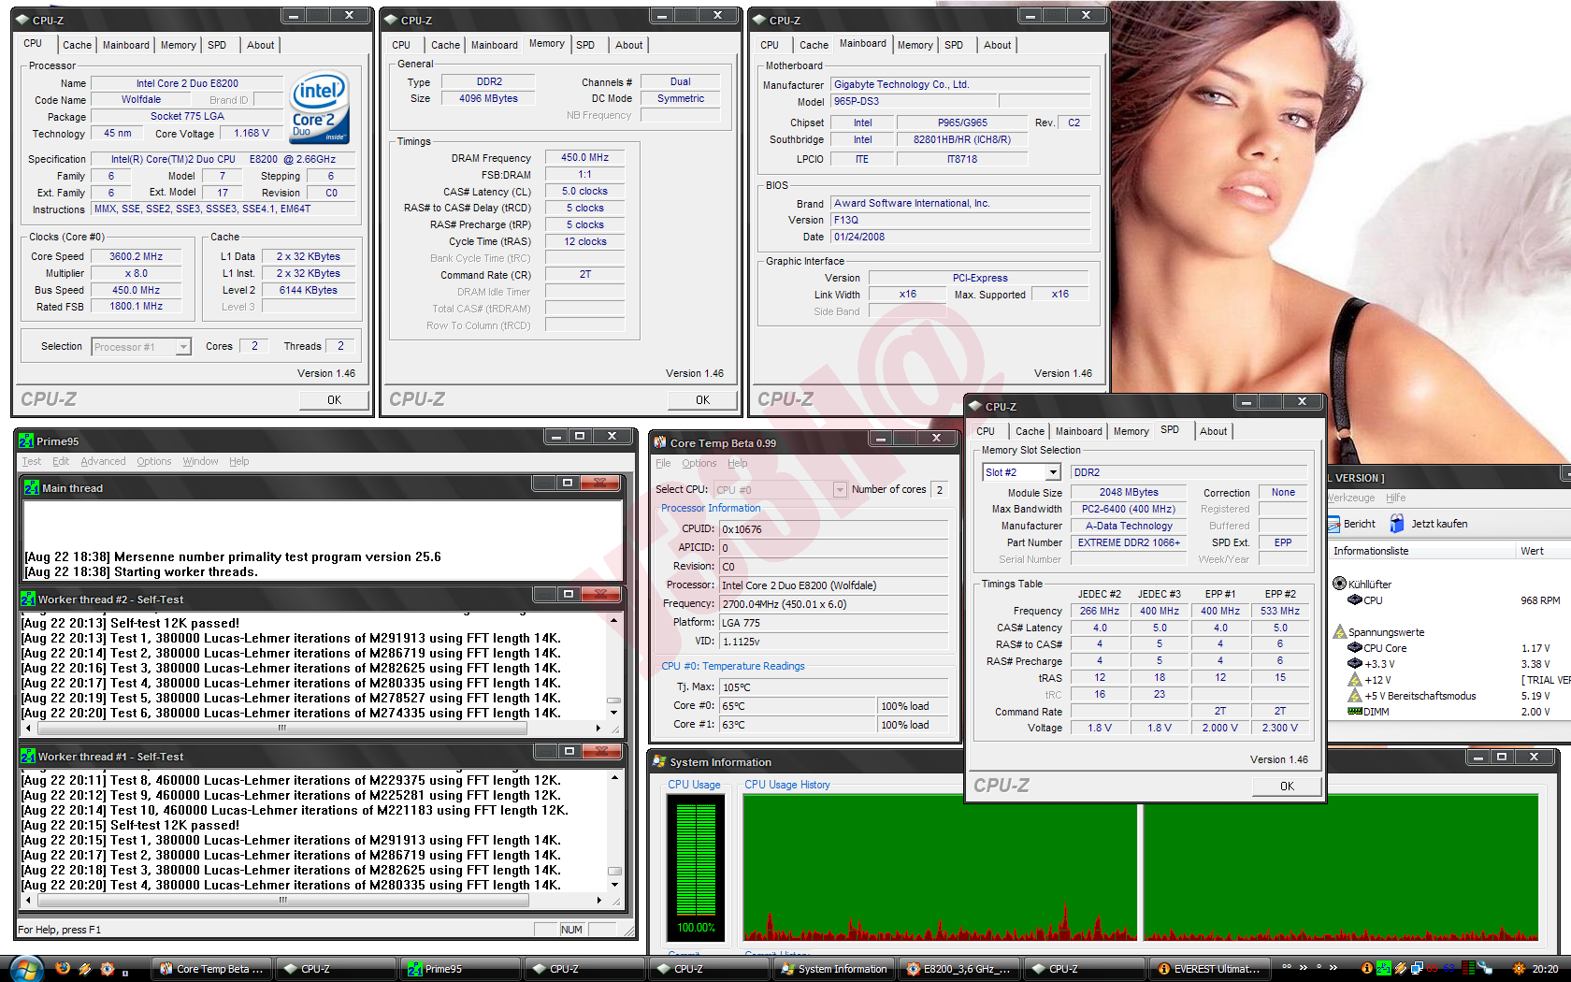Click the CPU Core chip icon in EVEREST

tap(1355, 648)
